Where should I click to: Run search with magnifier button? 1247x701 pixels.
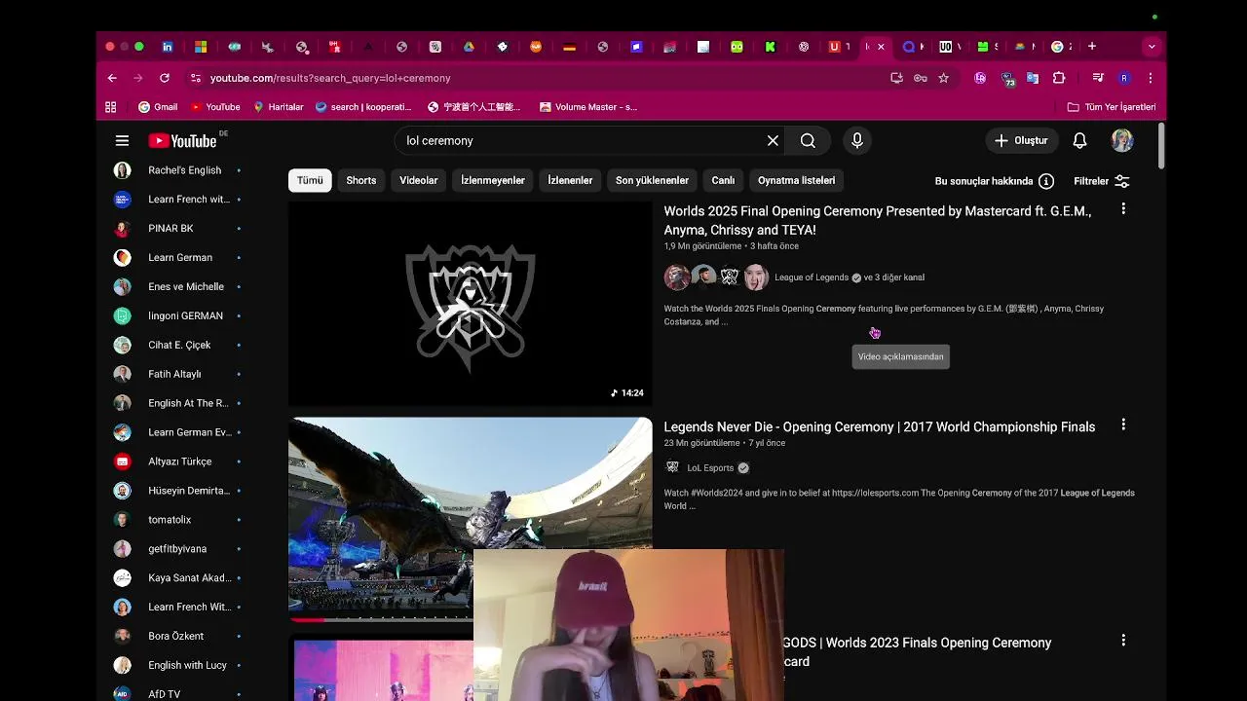(808, 140)
